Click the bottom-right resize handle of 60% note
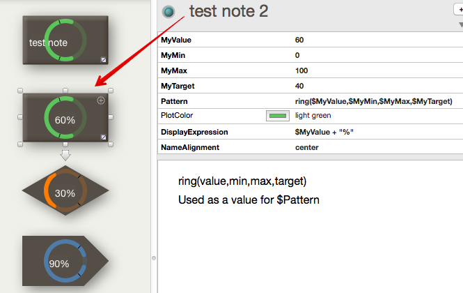 (111, 144)
